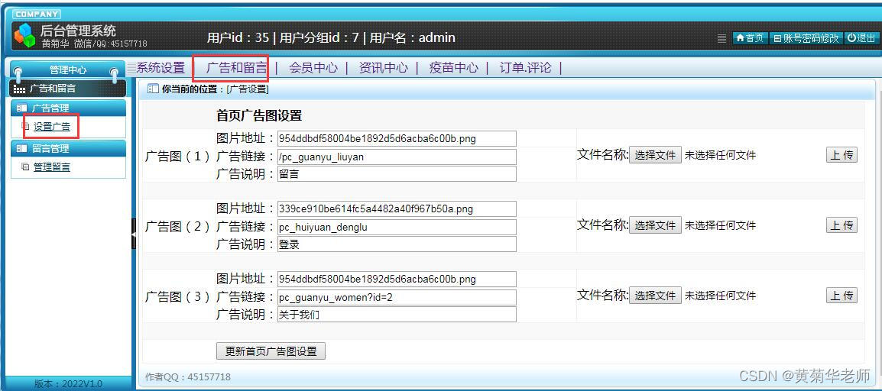Viewport: 882px width, 391px height.
Task: Click the 作者QQ：45157718 footer text
Action: 188,377
